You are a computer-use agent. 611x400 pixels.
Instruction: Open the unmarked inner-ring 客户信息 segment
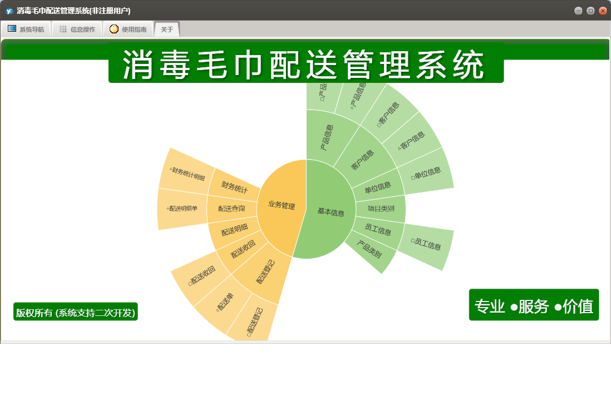pyautogui.click(x=362, y=160)
